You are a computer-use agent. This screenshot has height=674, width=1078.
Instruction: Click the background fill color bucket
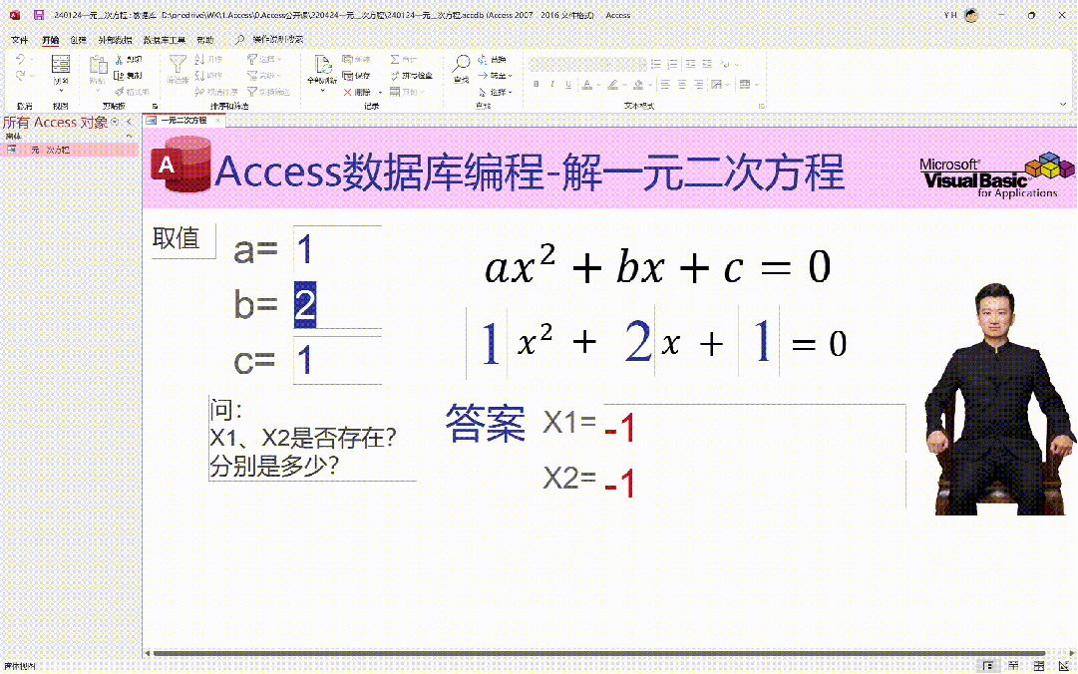[x=638, y=85]
